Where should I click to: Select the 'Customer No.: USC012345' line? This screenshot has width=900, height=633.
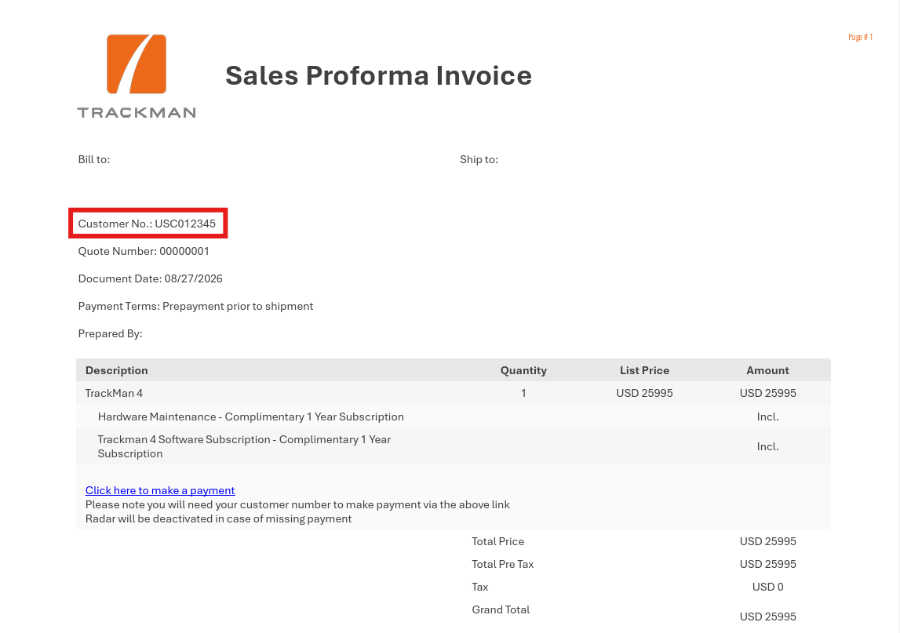[x=147, y=224]
